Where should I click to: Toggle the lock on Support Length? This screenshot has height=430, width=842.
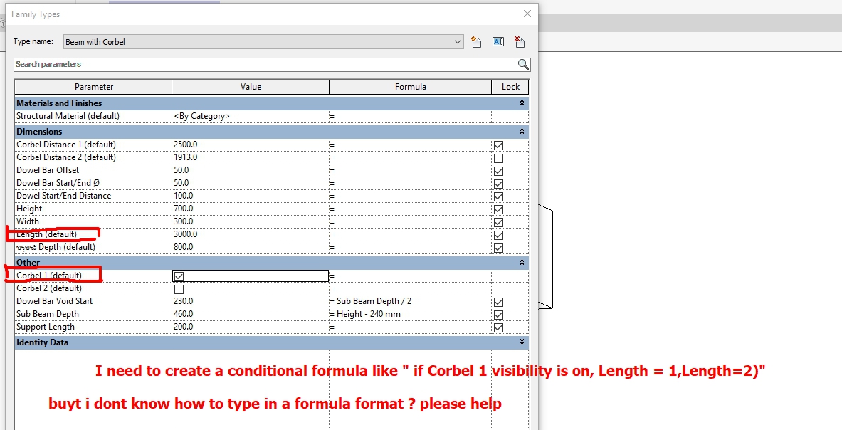[498, 327]
